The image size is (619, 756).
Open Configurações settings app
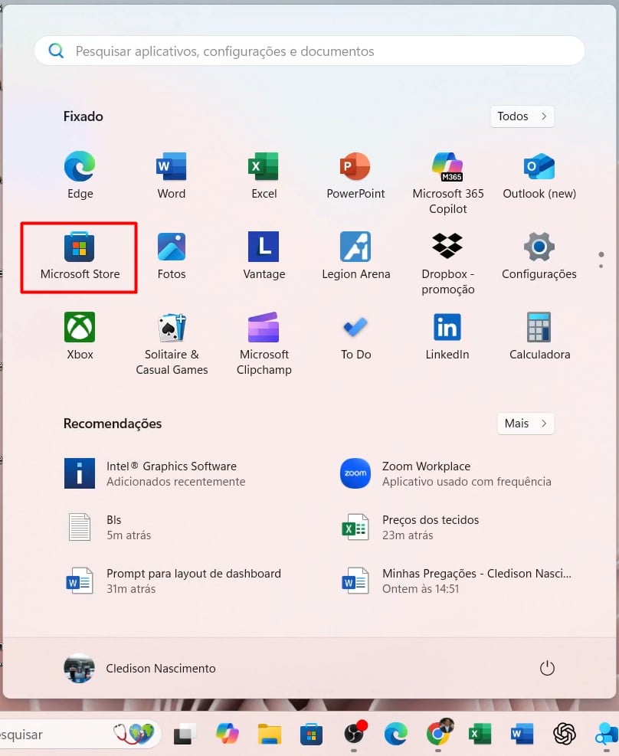pyautogui.click(x=539, y=256)
